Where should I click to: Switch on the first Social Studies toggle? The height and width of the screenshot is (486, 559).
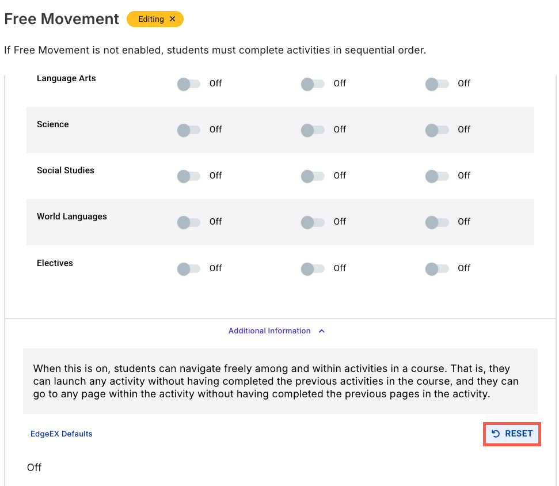click(x=189, y=176)
